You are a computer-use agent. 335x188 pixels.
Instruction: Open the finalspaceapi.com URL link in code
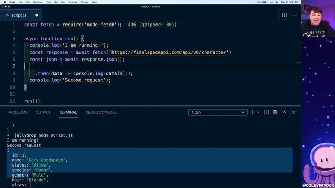[x=169, y=52]
